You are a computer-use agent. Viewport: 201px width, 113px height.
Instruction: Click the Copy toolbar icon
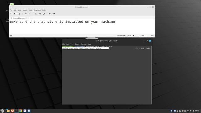(x=40, y=14)
